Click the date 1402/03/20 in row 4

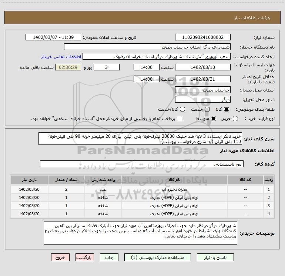pos(29,214)
